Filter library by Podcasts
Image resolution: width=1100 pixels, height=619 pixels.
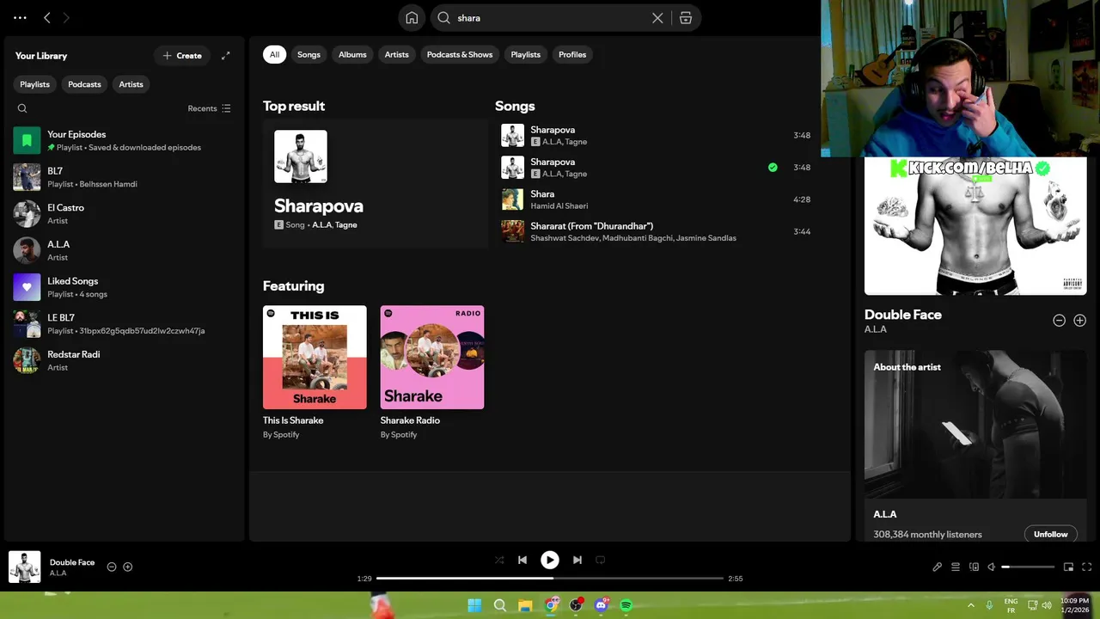pos(84,84)
